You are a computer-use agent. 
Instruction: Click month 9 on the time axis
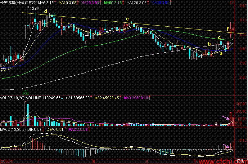point(147,162)
